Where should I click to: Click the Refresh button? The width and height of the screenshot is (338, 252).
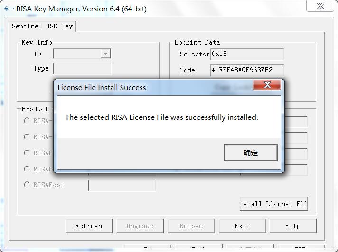pyautogui.click(x=89, y=226)
